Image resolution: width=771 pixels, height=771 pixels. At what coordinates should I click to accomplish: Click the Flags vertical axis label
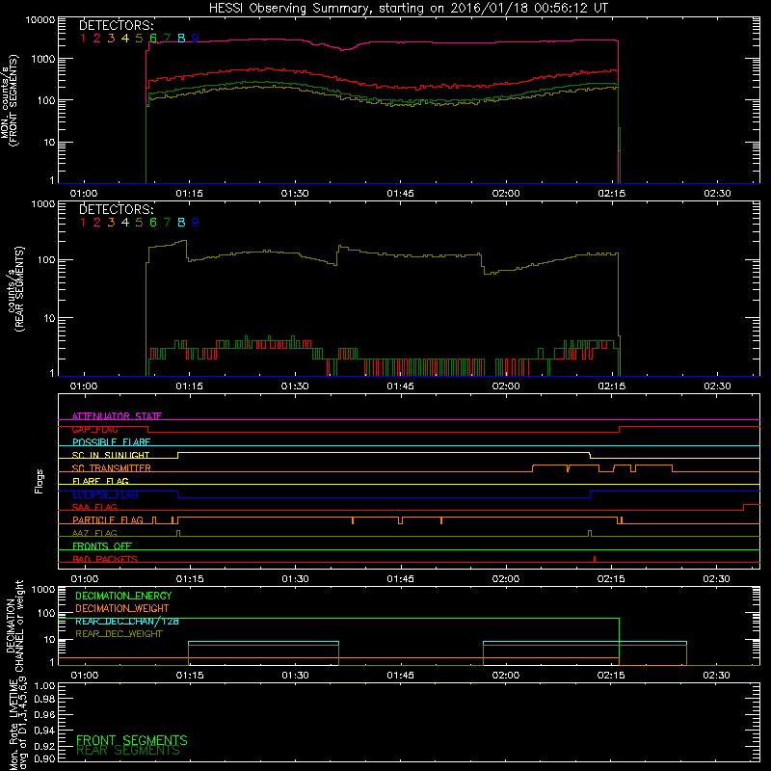click(40, 481)
